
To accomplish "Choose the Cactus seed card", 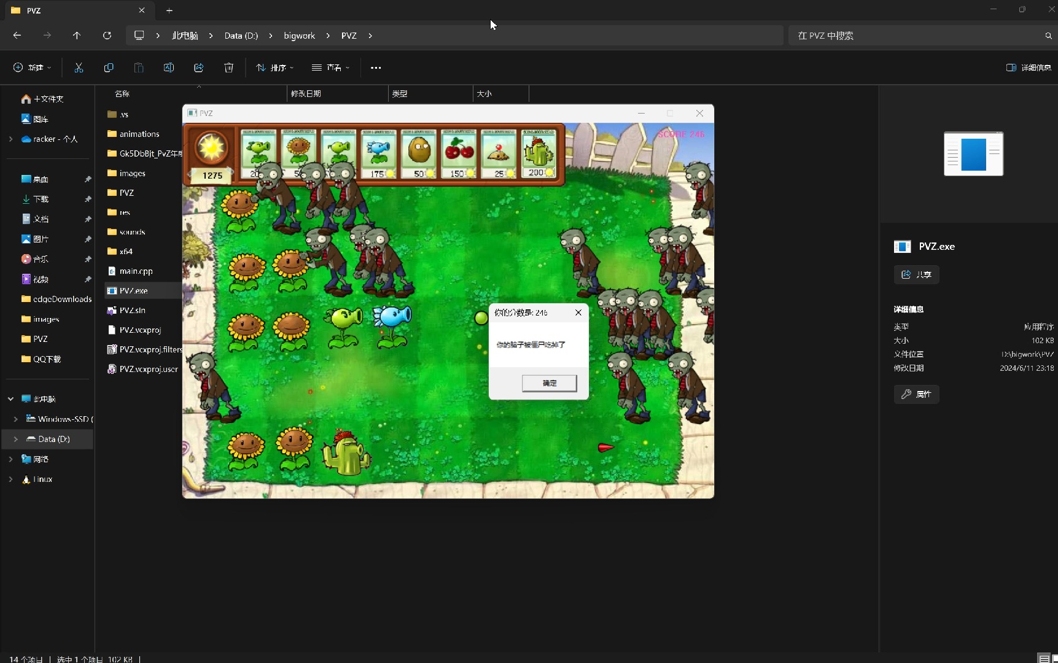I will (x=539, y=153).
